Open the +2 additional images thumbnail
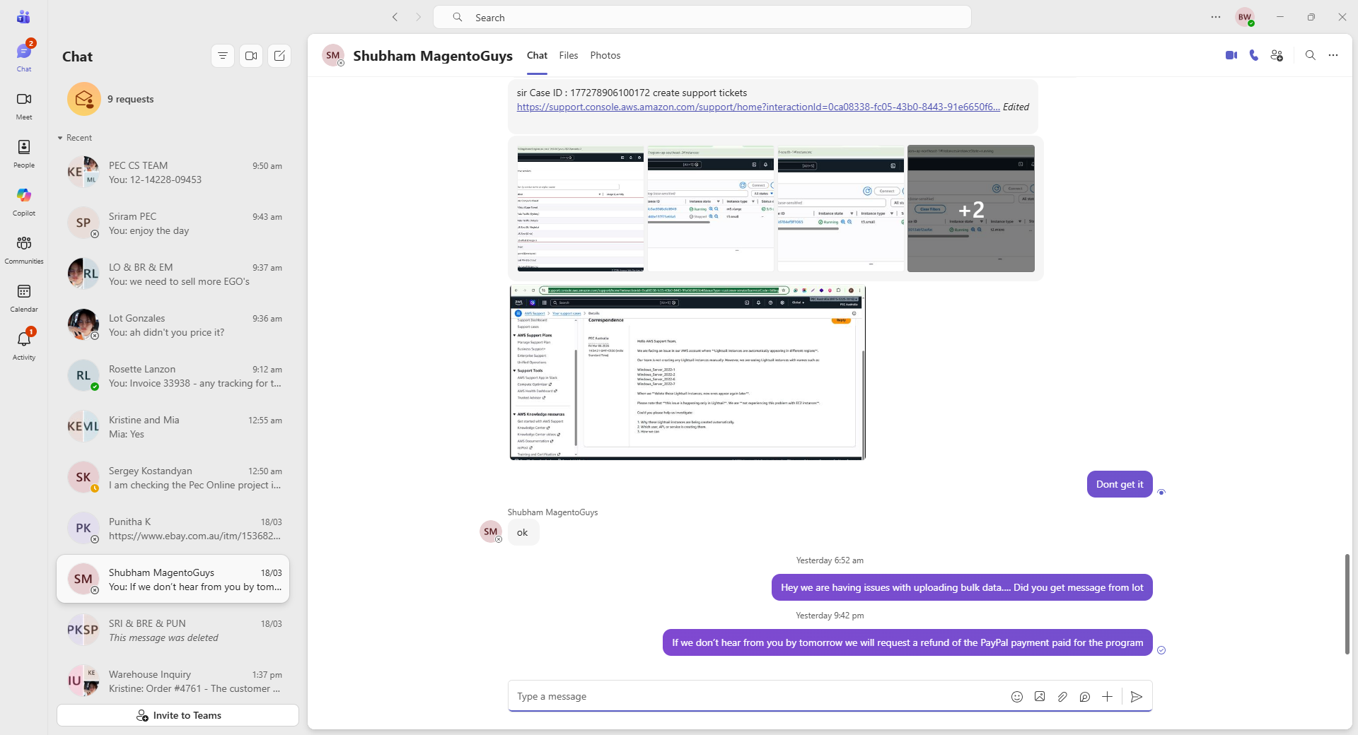The width and height of the screenshot is (1358, 735). click(x=970, y=209)
